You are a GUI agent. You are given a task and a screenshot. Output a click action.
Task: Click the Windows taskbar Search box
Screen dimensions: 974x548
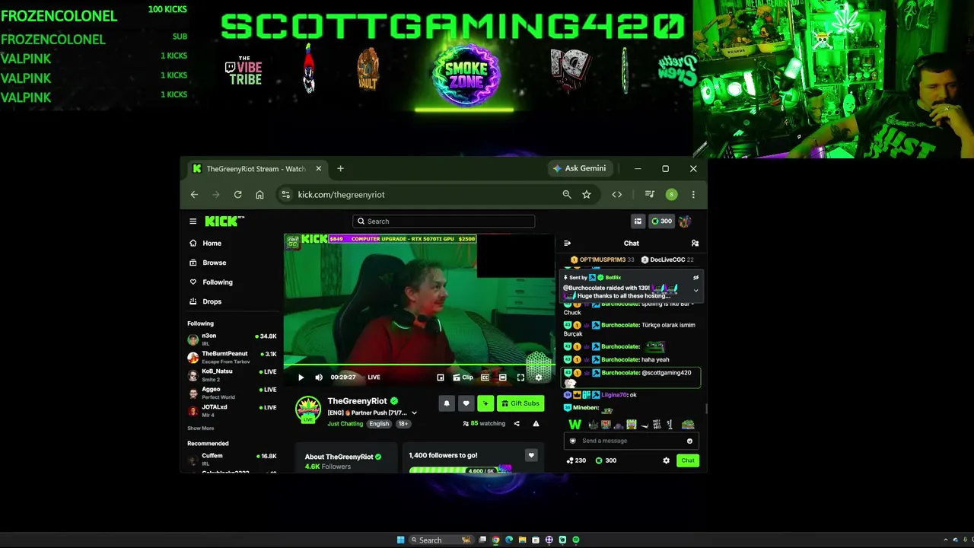coord(441,540)
